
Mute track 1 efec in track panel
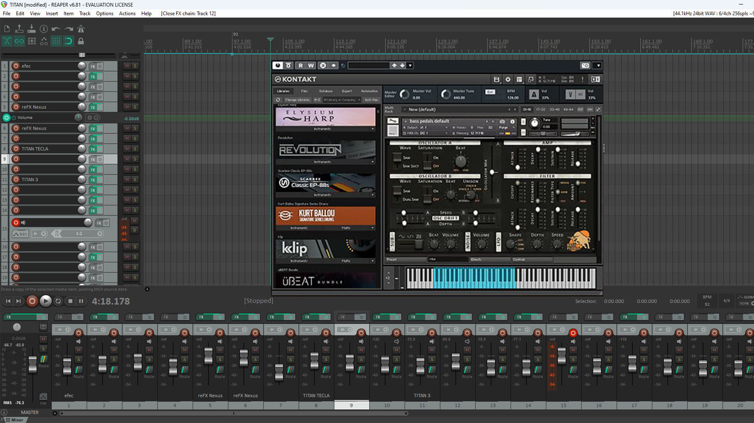(127, 66)
